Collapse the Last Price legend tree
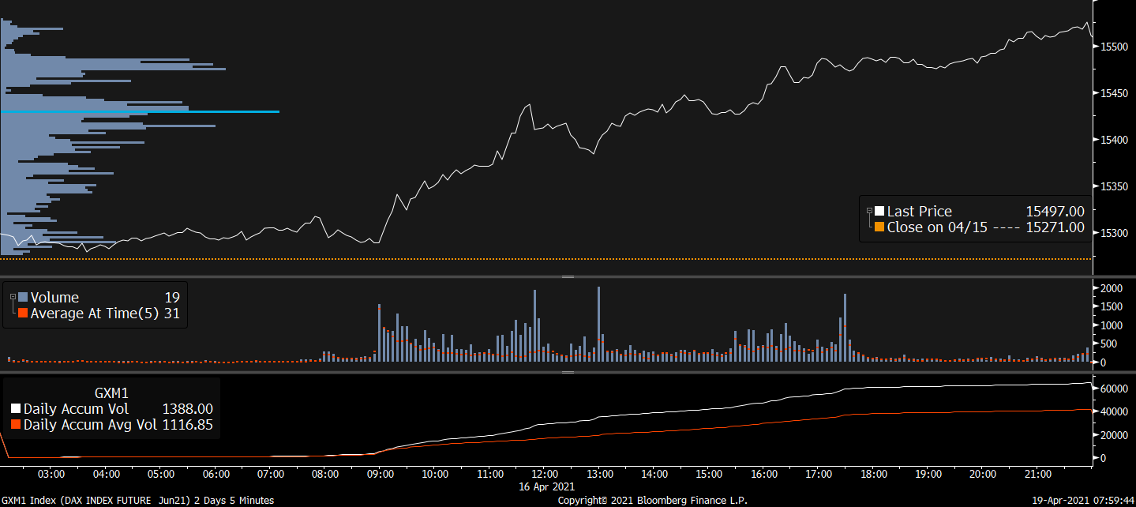Viewport: 1136px width, 507px height. [x=869, y=211]
